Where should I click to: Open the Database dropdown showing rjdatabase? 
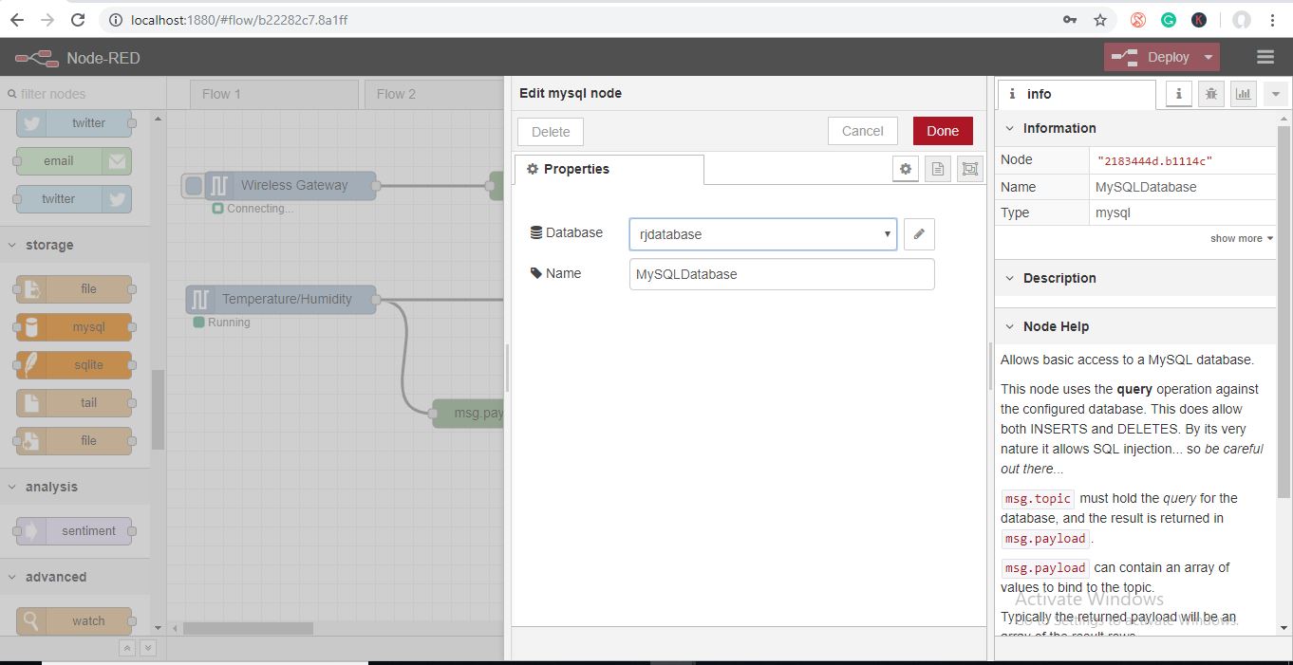(x=763, y=234)
